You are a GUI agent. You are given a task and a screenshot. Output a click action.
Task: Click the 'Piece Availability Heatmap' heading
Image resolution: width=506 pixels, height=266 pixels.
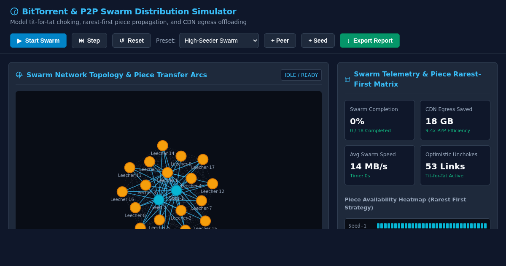(405, 204)
